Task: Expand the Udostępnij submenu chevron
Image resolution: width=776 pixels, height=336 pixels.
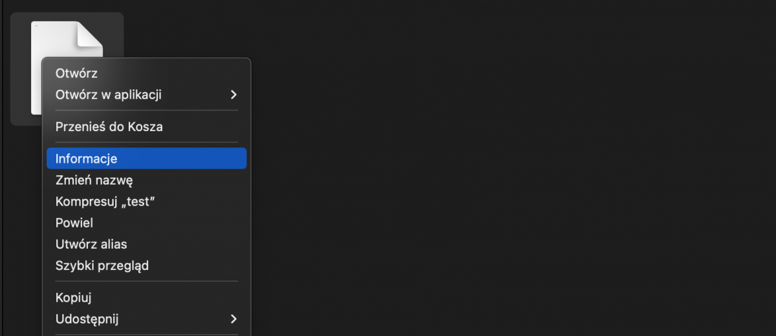Action: 233,319
